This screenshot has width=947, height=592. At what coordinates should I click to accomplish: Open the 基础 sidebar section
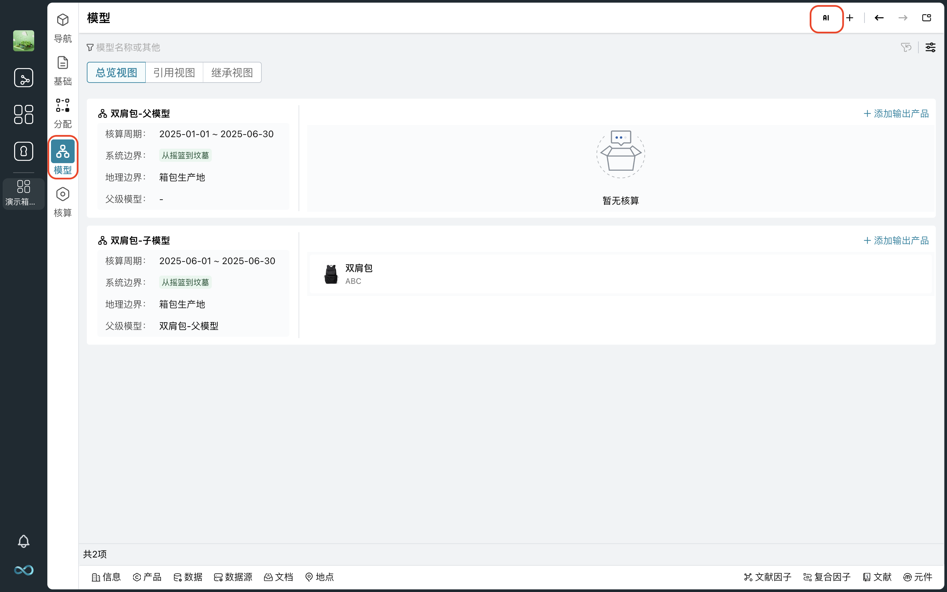[x=62, y=71]
